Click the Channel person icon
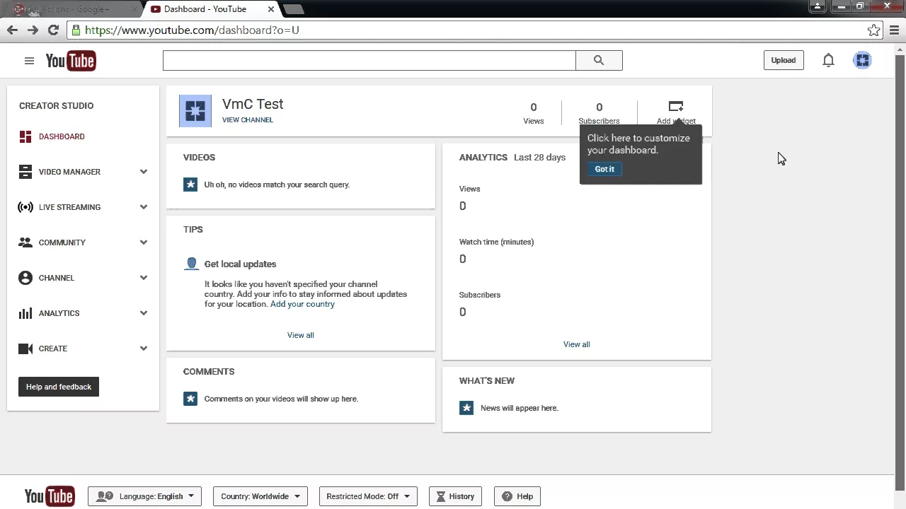Image resolution: width=906 pixels, height=509 pixels. pyautogui.click(x=25, y=278)
